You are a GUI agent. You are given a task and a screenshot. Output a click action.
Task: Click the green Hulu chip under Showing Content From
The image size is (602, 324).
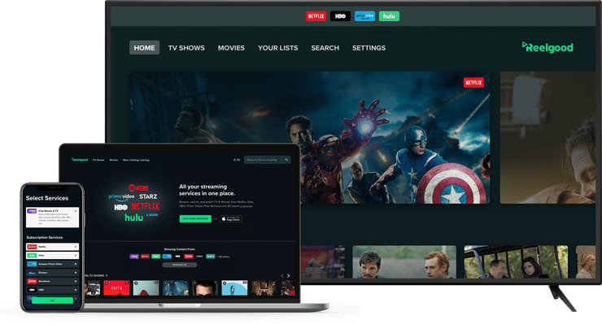pos(156,256)
